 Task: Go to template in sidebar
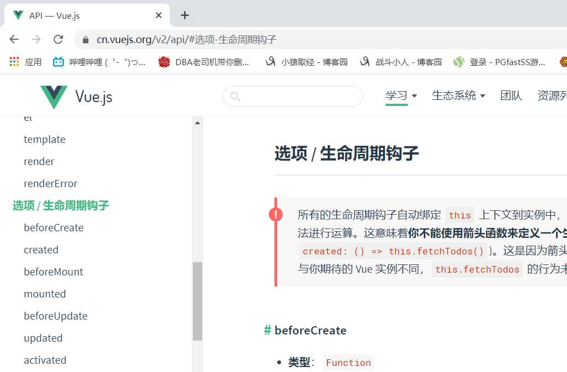click(x=45, y=140)
